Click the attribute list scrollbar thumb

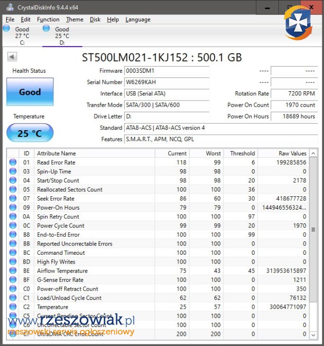pos(313,230)
